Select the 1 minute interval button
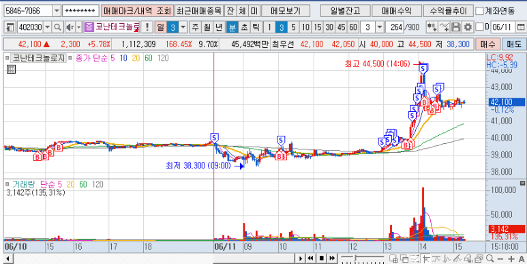527x264 pixels. [269, 27]
